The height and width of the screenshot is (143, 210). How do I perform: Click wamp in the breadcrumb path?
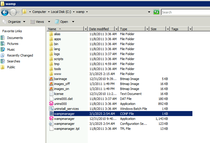coord(80,12)
